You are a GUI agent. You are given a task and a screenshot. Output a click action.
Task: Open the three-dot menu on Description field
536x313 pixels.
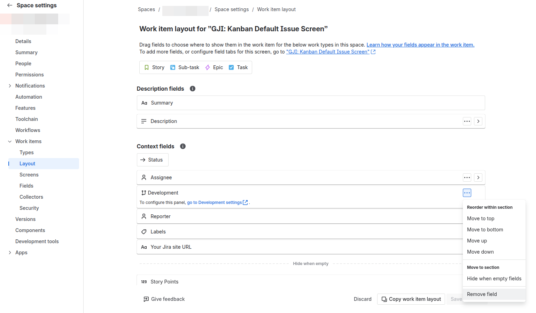(x=467, y=121)
